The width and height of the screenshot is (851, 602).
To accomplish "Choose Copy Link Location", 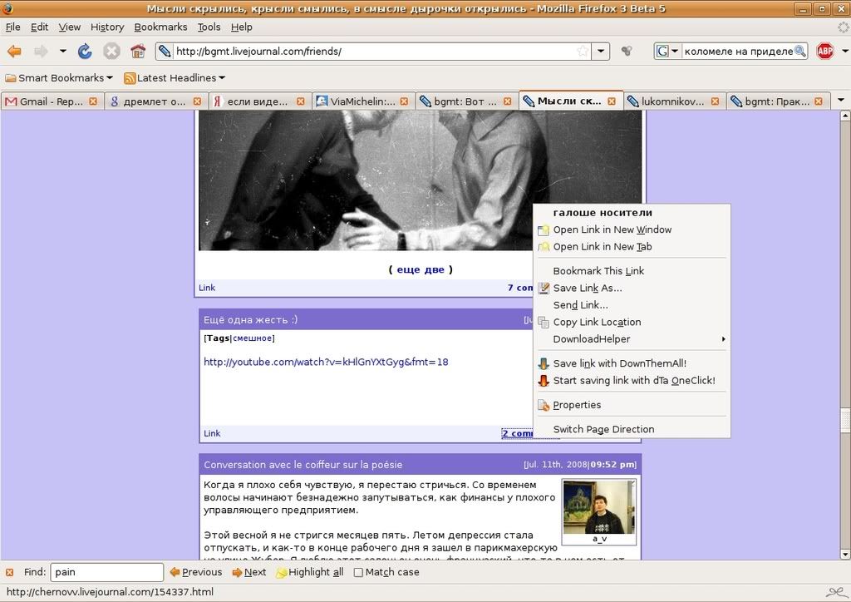I will [632, 322].
